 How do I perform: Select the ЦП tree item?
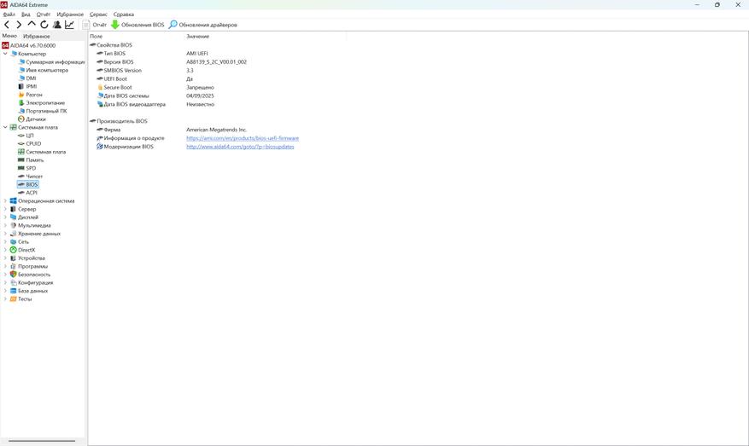point(26,136)
